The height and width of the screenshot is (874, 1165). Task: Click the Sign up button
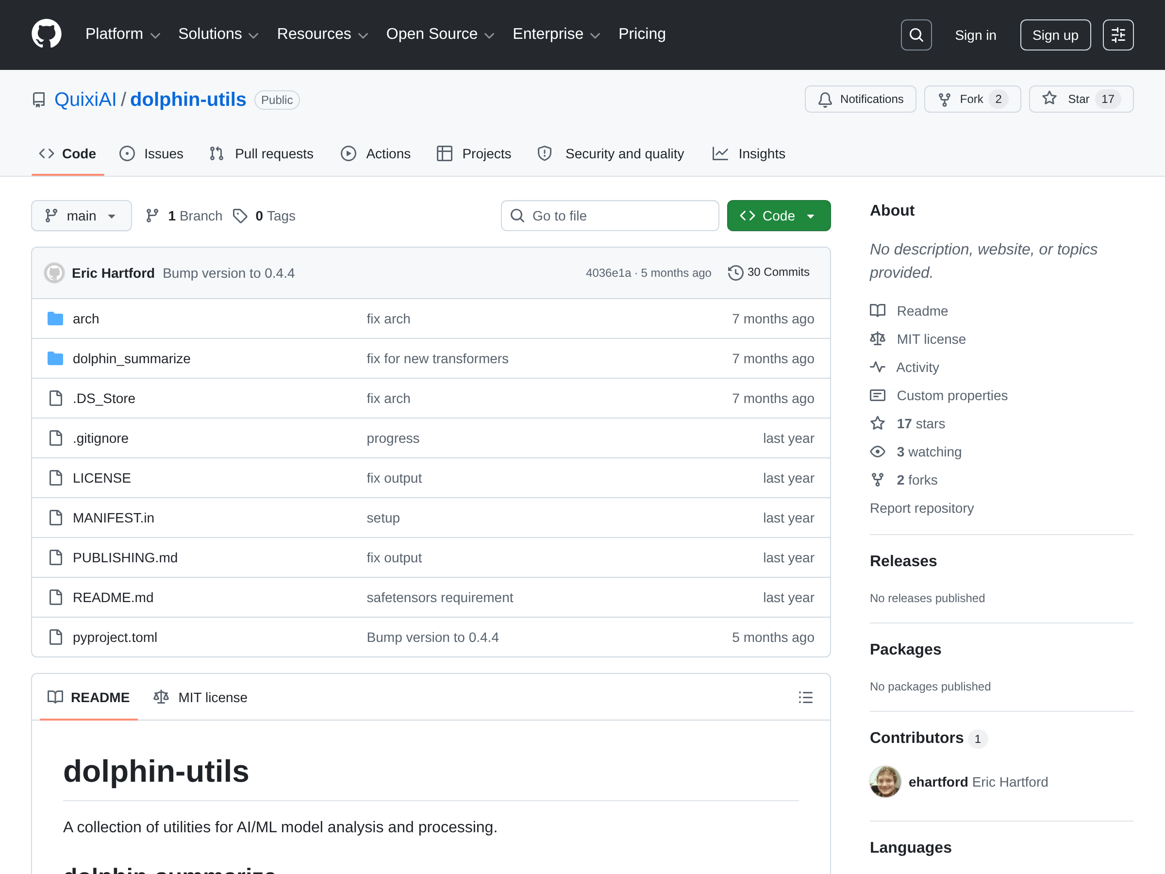tap(1055, 35)
